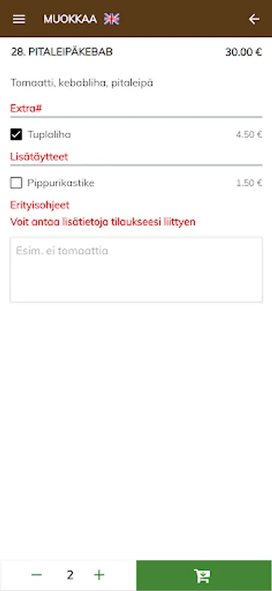Add to cart using the cart icon

(x=204, y=575)
